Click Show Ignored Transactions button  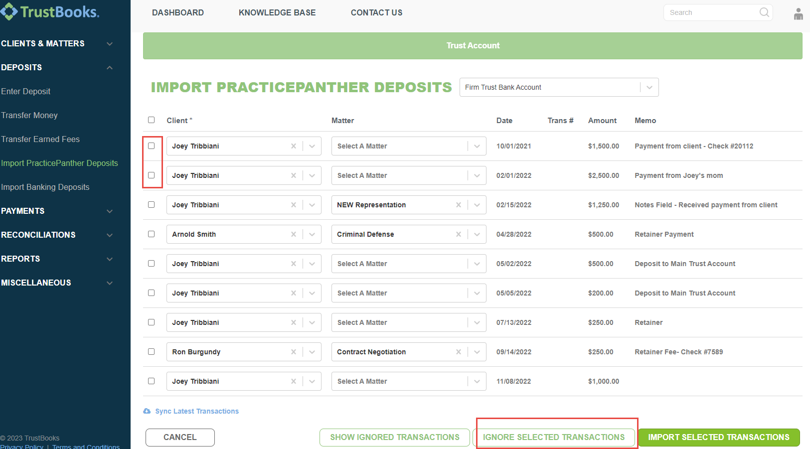(x=395, y=437)
